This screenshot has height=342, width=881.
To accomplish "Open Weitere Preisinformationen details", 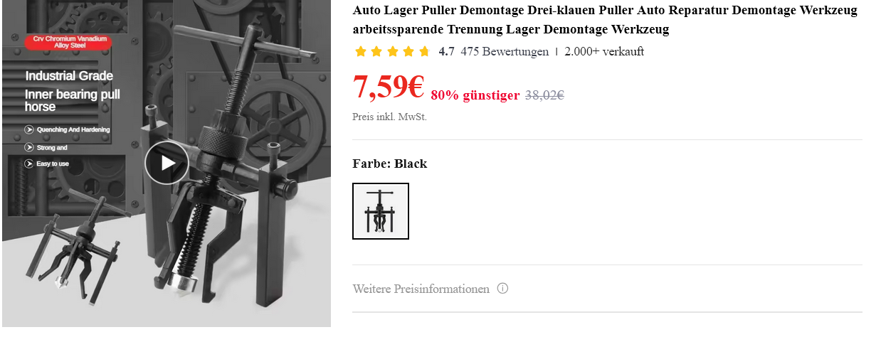I will [x=421, y=289].
